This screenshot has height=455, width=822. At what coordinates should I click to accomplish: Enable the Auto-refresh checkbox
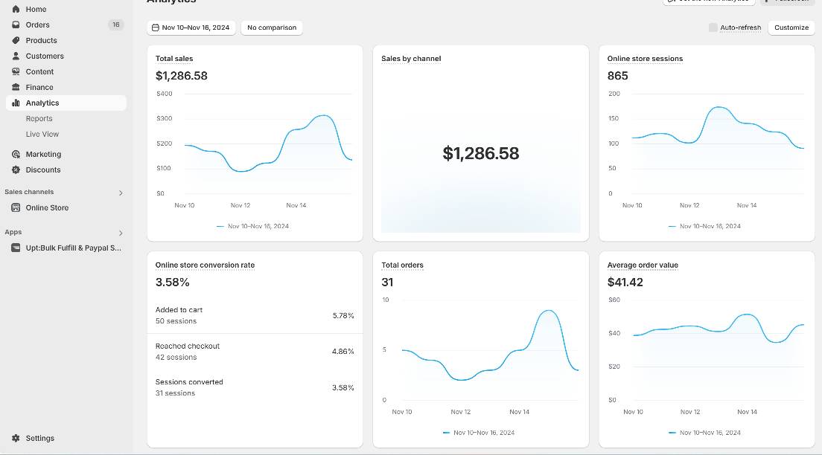713,28
